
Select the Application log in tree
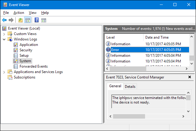pos(29,45)
